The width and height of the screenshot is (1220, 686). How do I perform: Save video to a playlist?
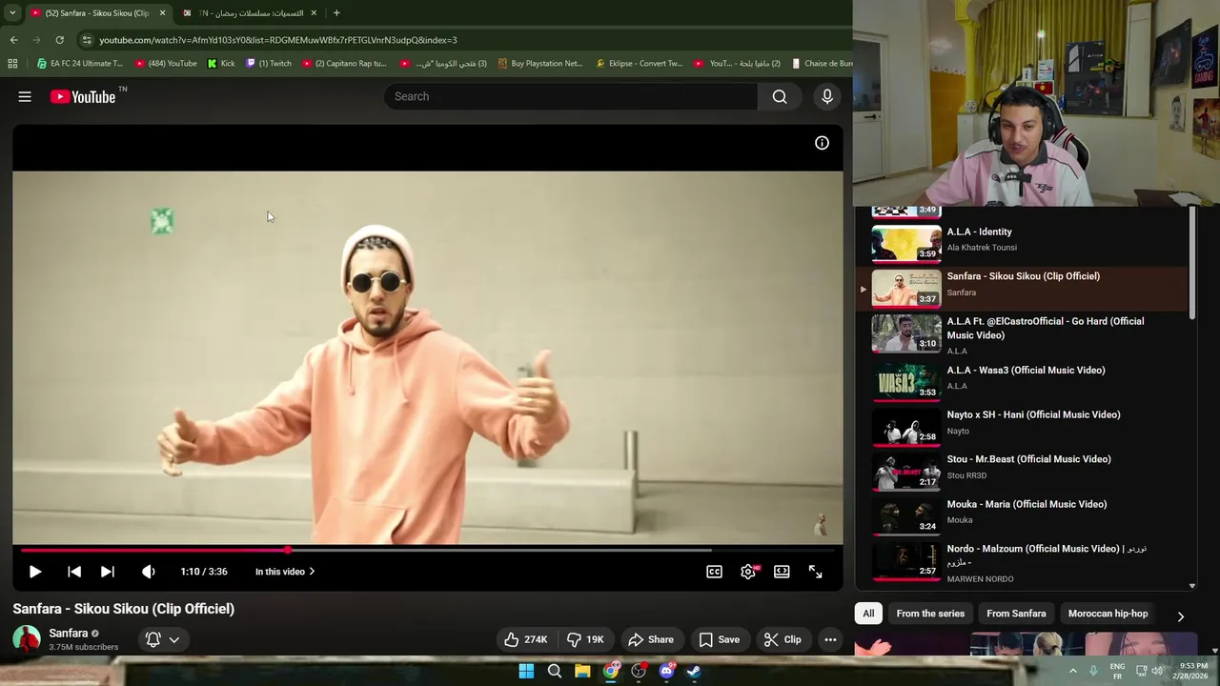pyautogui.click(x=719, y=639)
